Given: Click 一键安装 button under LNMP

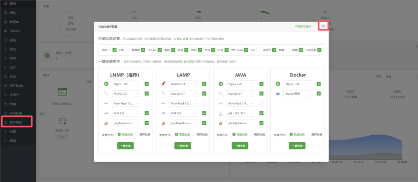Looking at the screenshot, I should pyautogui.click(x=125, y=146).
